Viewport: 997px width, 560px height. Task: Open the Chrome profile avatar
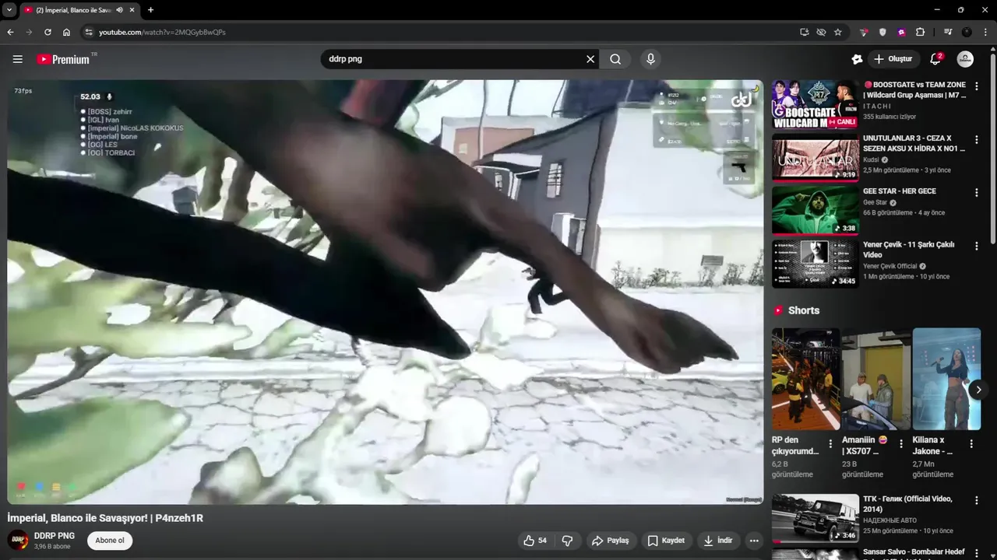967,32
